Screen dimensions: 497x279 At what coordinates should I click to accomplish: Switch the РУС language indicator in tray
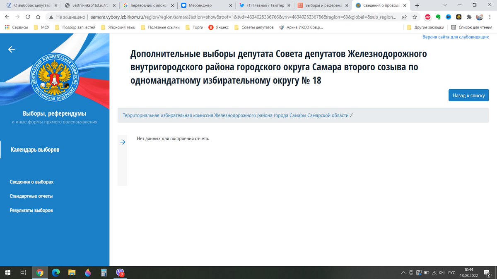(x=451, y=272)
